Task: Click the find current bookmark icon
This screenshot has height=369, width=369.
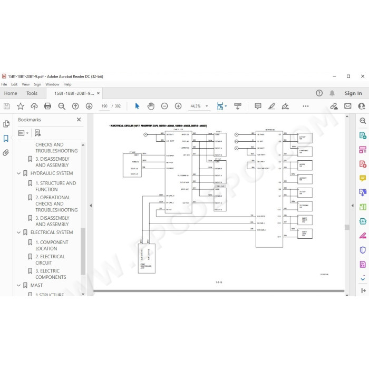Action: (x=37, y=133)
